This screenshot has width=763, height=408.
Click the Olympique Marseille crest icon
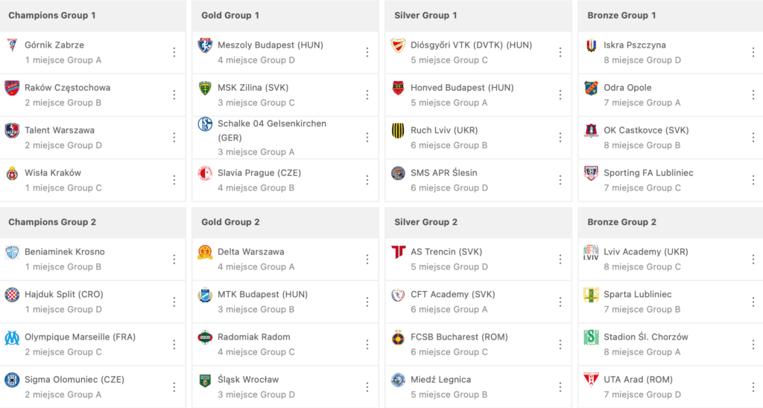[12, 337]
